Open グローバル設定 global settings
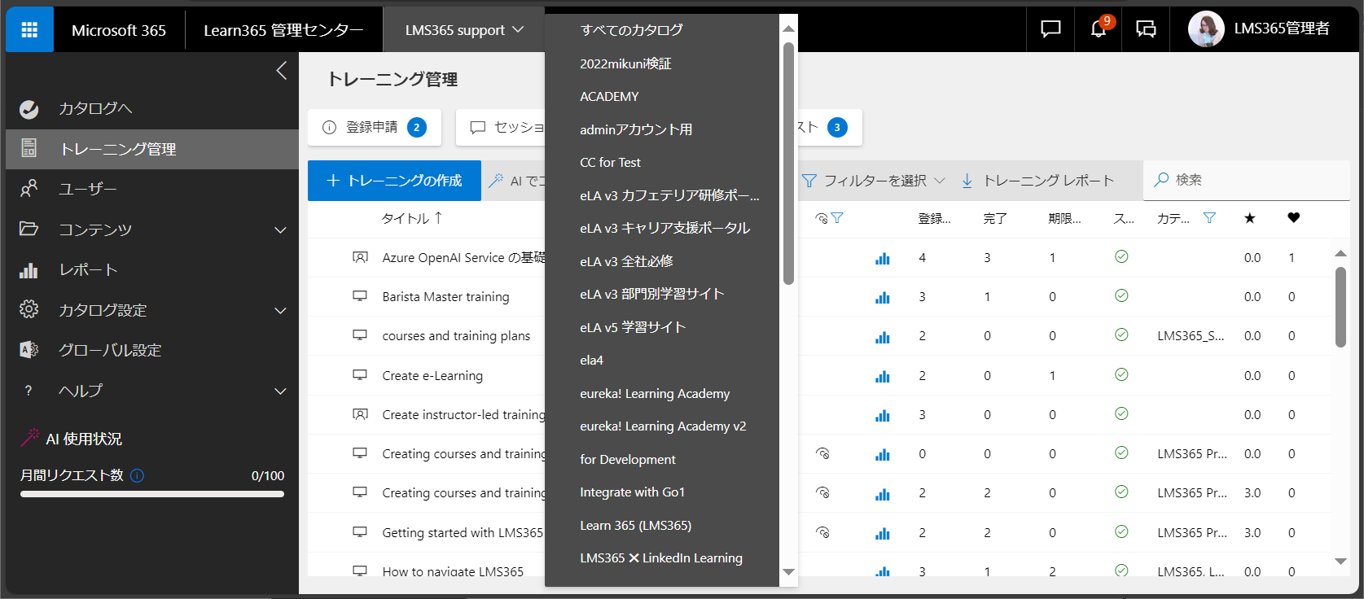 coord(110,350)
